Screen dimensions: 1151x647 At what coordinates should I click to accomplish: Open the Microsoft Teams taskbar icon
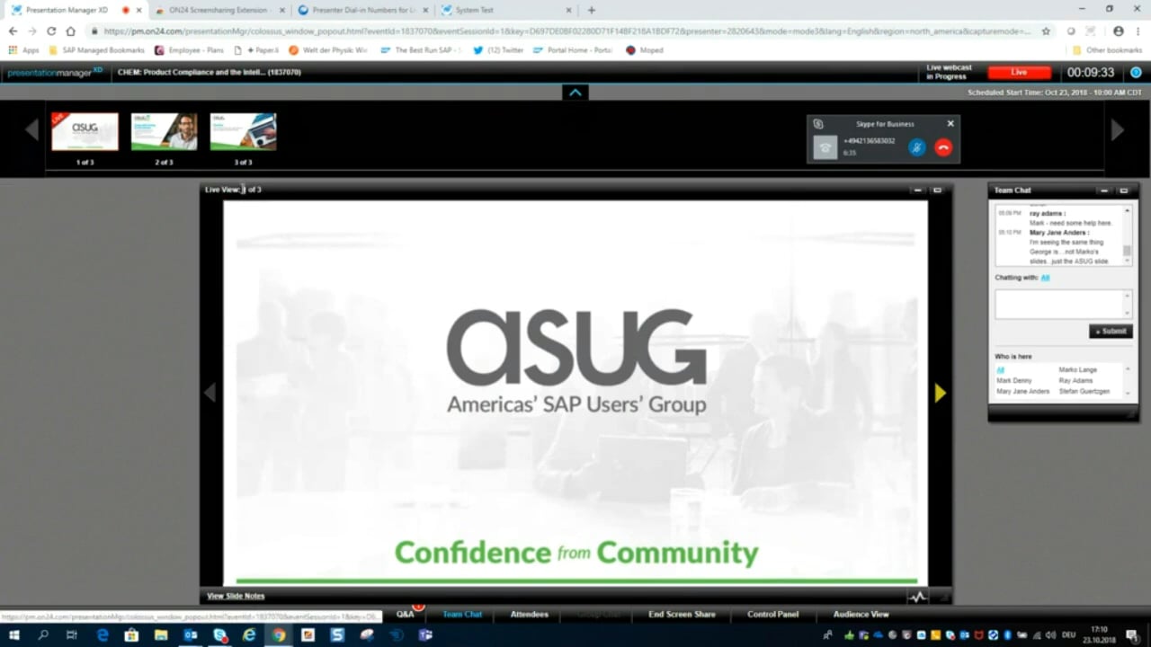(425, 635)
